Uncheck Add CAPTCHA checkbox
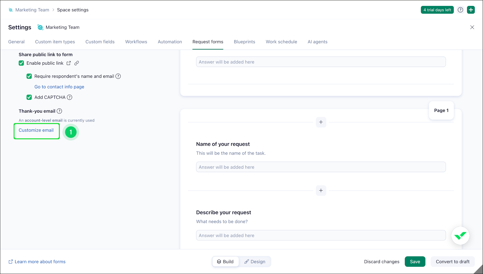The image size is (483, 274). point(29,97)
